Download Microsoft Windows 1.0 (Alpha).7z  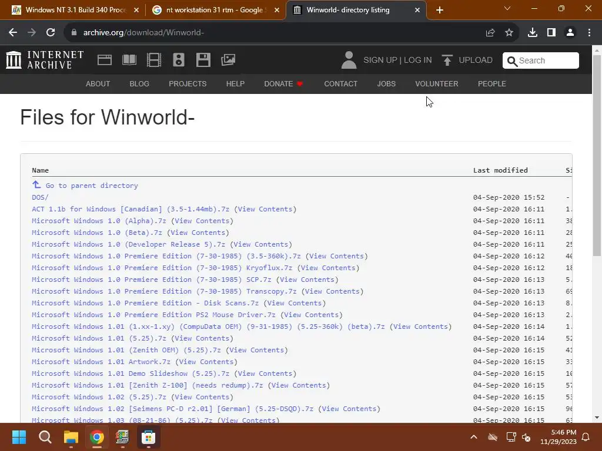coord(99,221)
